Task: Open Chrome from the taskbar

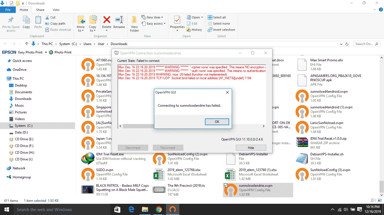Action: click(x=159, y=209)
